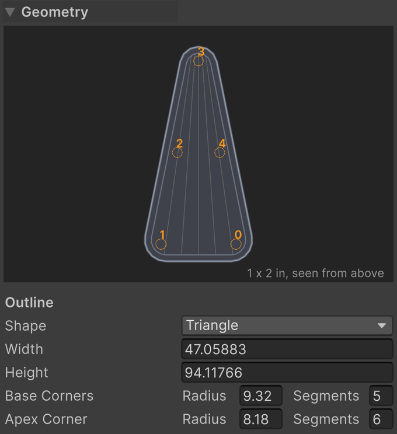Collapse the Geometry section foldout triangle
Viewport: 397px width, 434px height.
tap(10, 12)
